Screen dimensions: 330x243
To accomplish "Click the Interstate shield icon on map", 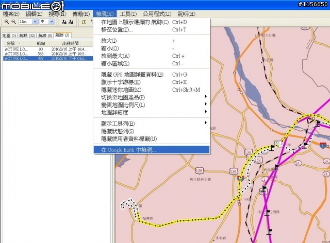I will 323,145.
